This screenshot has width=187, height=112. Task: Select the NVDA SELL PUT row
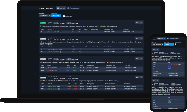click(91, 86)
